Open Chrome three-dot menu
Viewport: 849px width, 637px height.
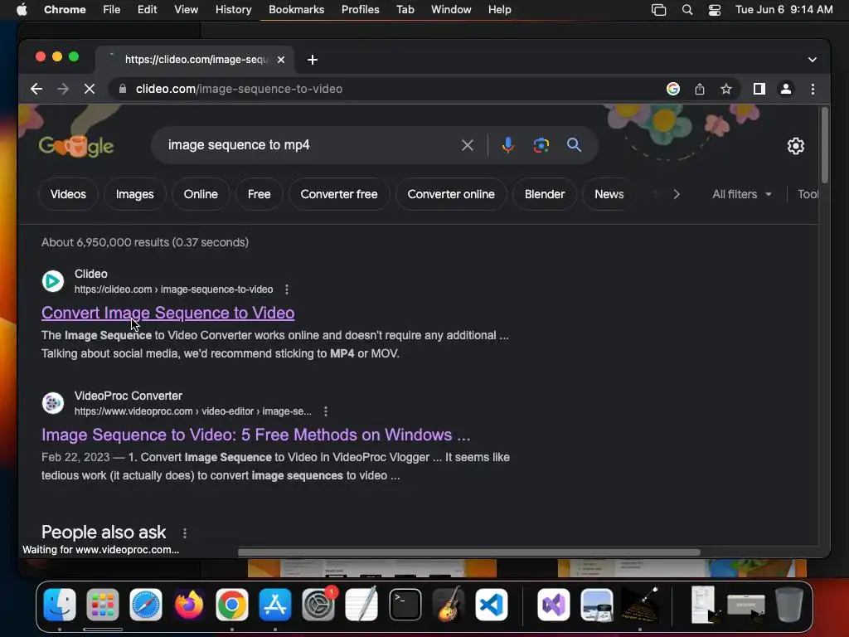[x=813, y=89]
